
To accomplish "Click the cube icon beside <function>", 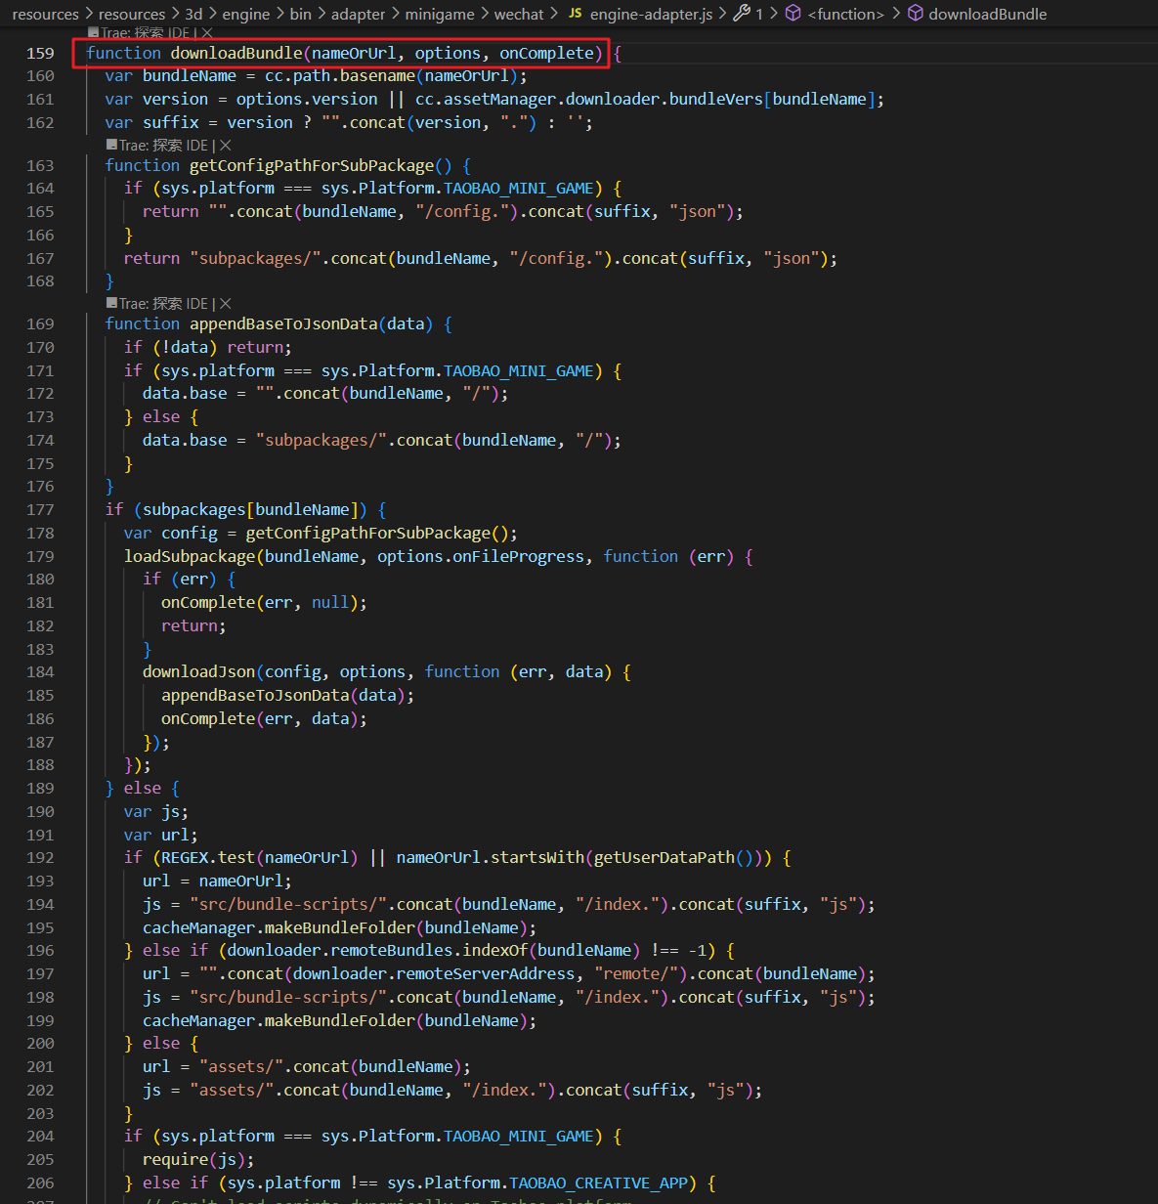I will tap(793, 14).
